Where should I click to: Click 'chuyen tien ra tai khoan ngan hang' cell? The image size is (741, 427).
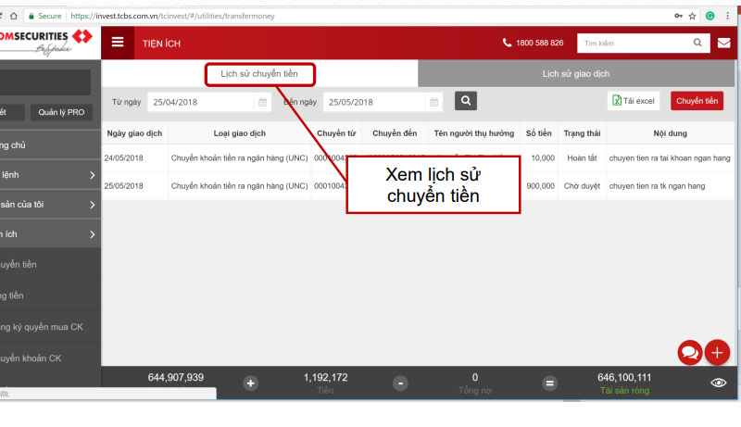click(x=670, y=157)
